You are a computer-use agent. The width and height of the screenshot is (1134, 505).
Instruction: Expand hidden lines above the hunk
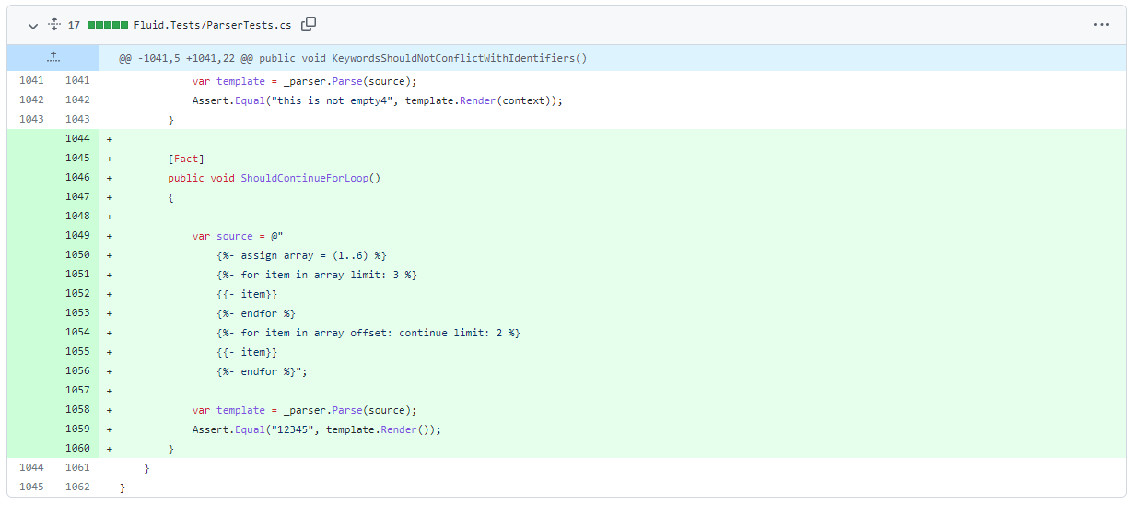pyautogui.click(x=53, y=57)
